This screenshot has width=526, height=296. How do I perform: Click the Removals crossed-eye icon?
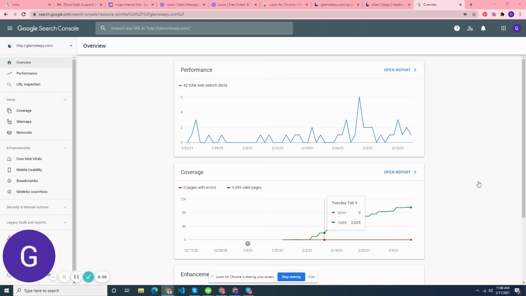[9, 132]
